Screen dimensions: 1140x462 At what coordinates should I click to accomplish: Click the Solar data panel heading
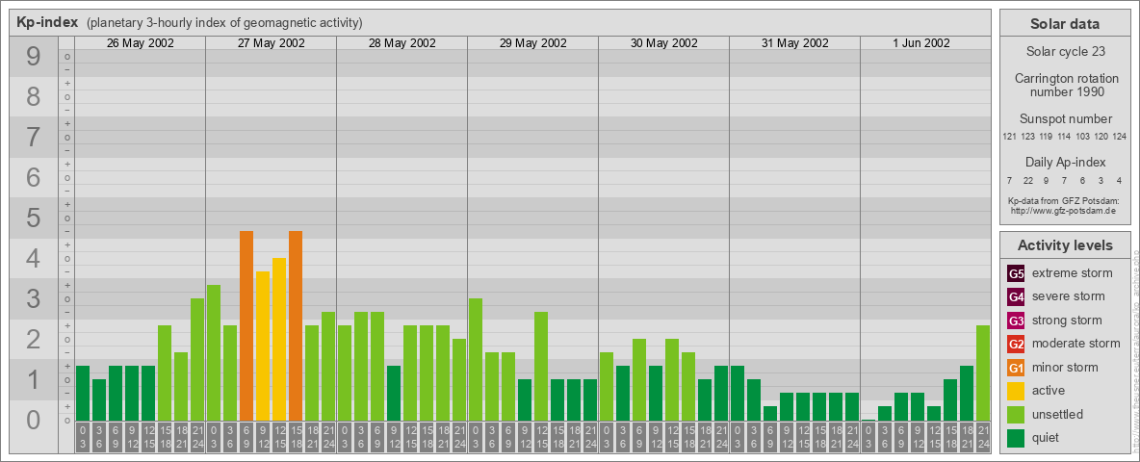1065,24
